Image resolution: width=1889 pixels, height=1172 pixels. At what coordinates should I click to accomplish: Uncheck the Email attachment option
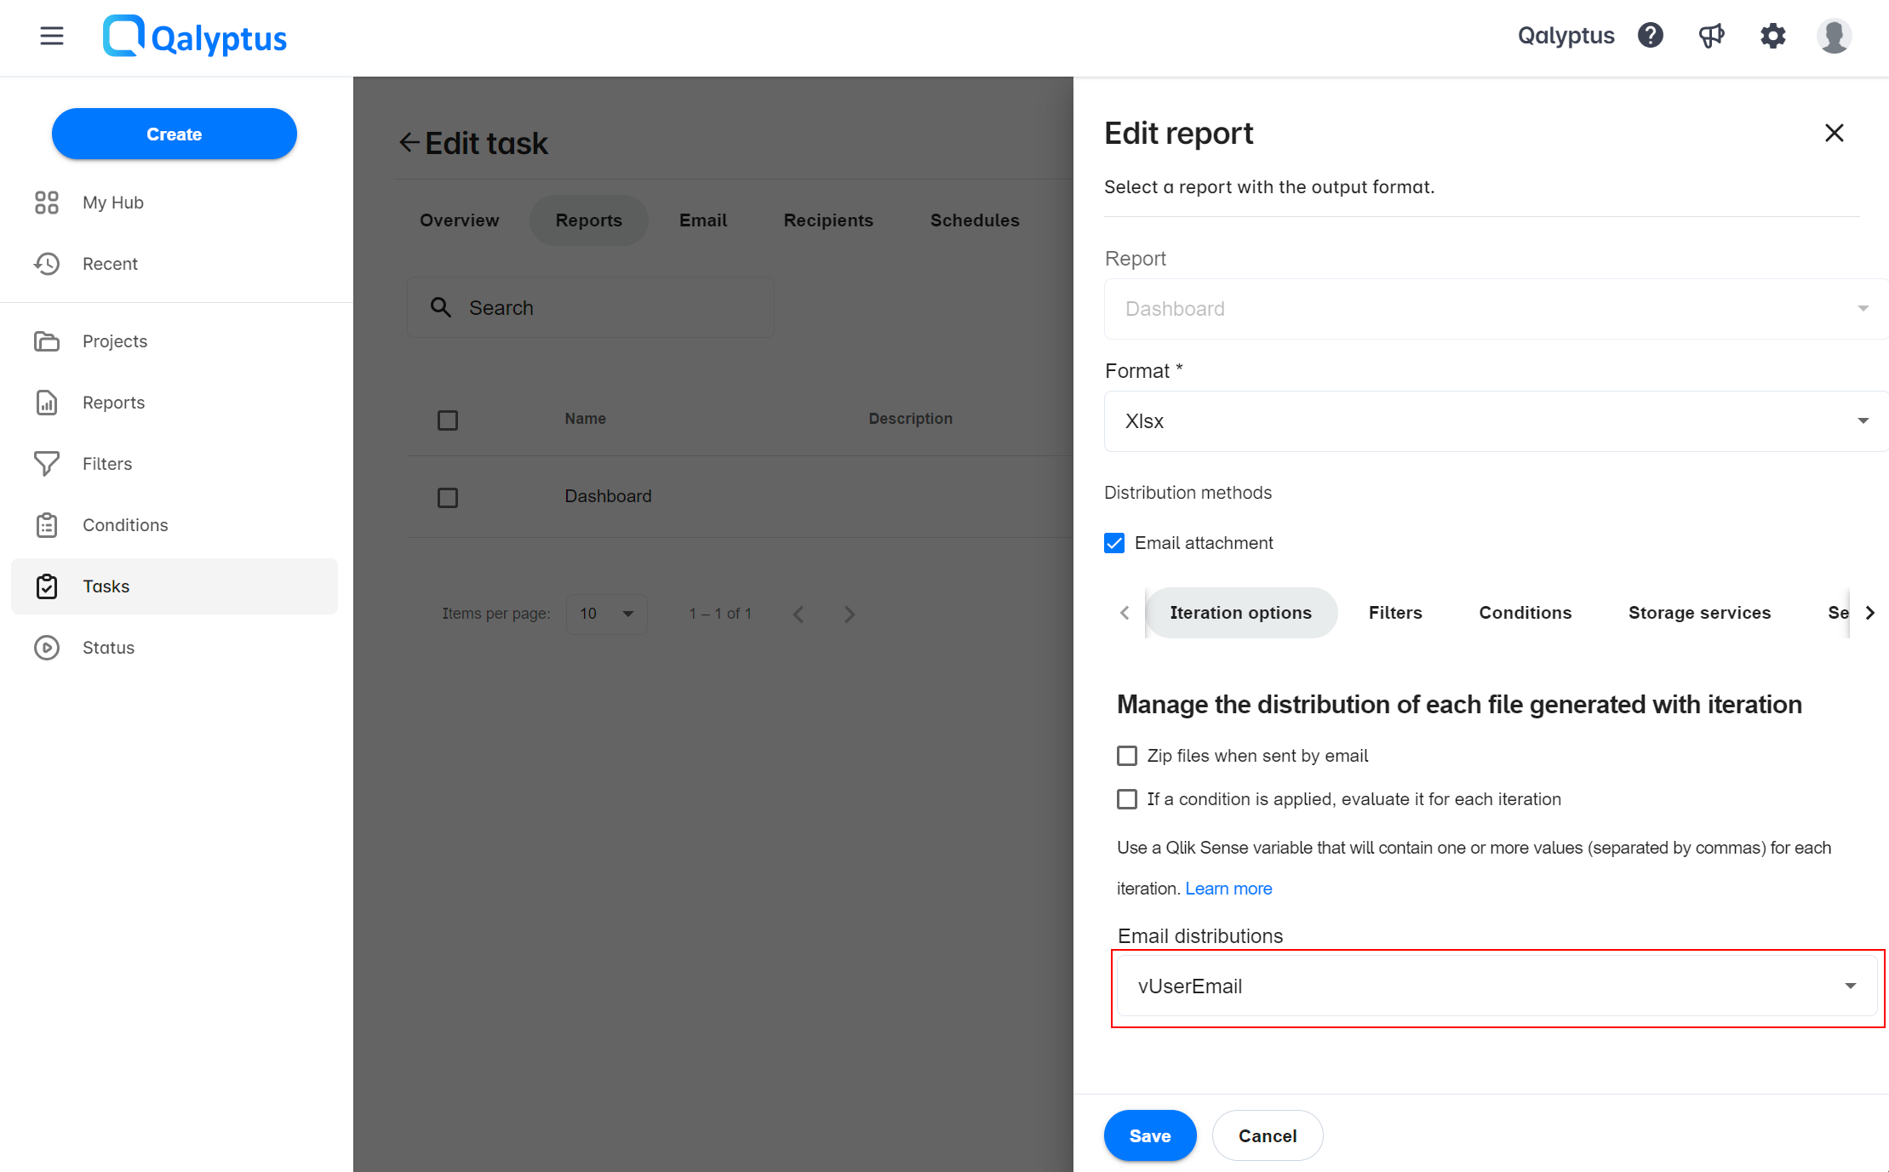pyautogui.click(x=1114, y=542)
